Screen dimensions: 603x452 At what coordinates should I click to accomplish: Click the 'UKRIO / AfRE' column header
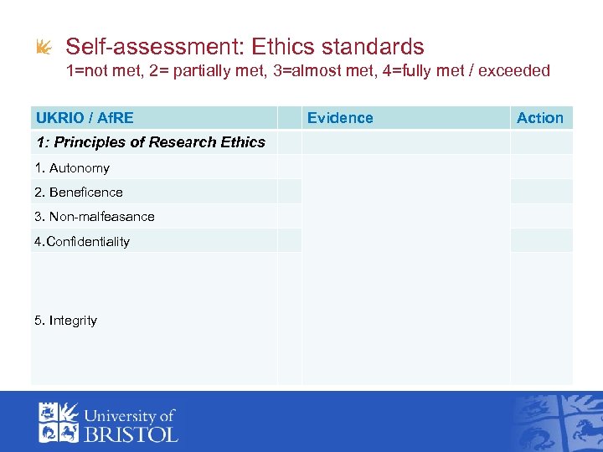click(x=85, y=118)
